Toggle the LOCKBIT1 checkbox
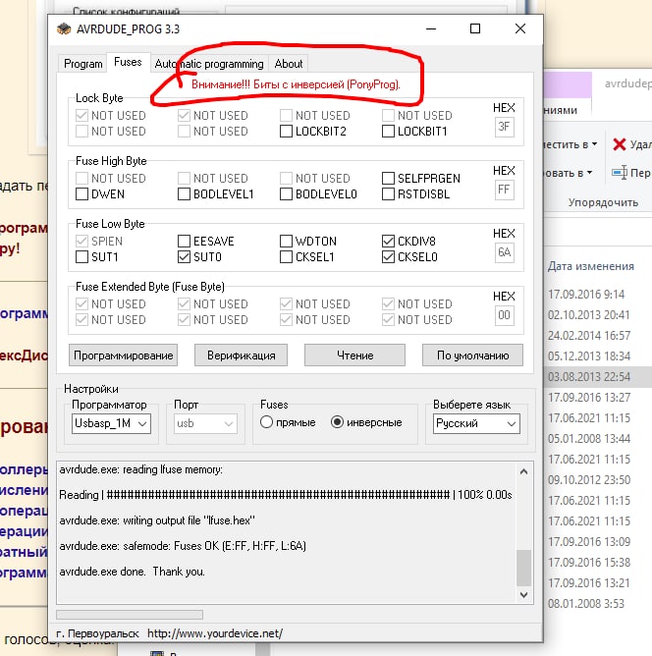The image size is (652, 656). tap(388, 132)
